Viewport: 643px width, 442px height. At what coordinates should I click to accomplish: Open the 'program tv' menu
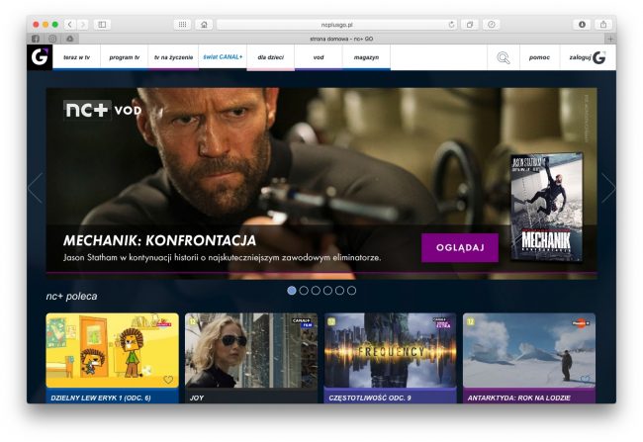[x=125, y=57]
